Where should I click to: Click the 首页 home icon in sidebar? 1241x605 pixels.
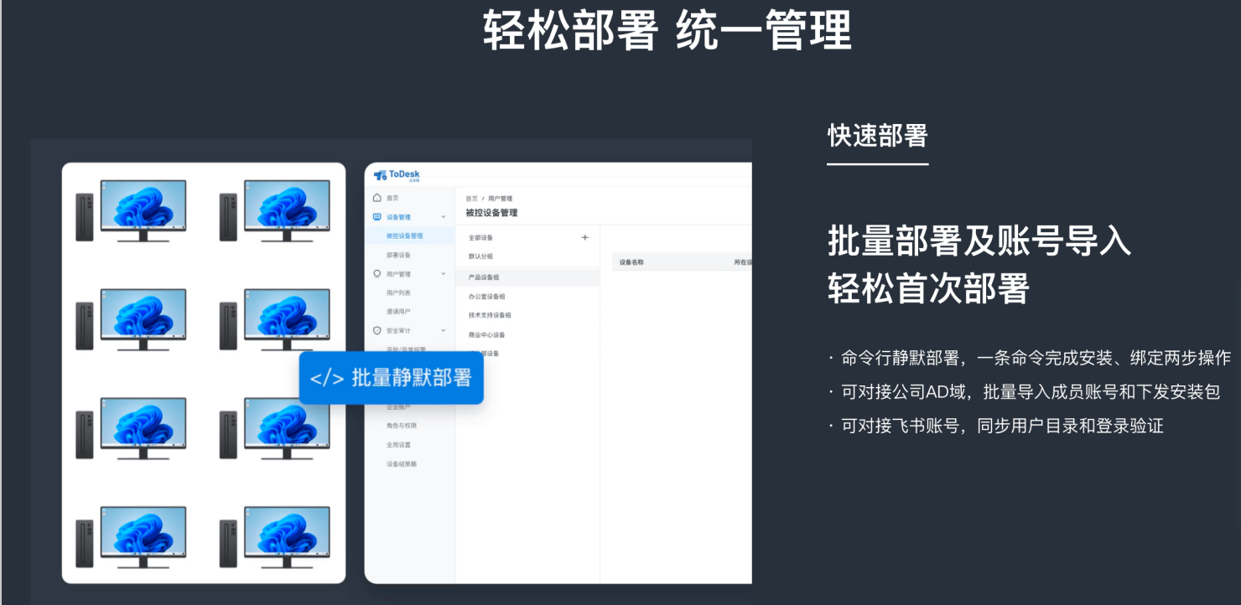click(x=377, y=198)
